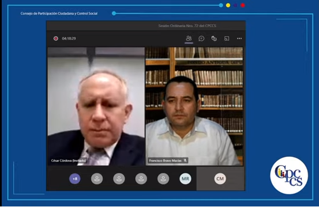Click the CPCCS circular logo

[x=289, y=175]
